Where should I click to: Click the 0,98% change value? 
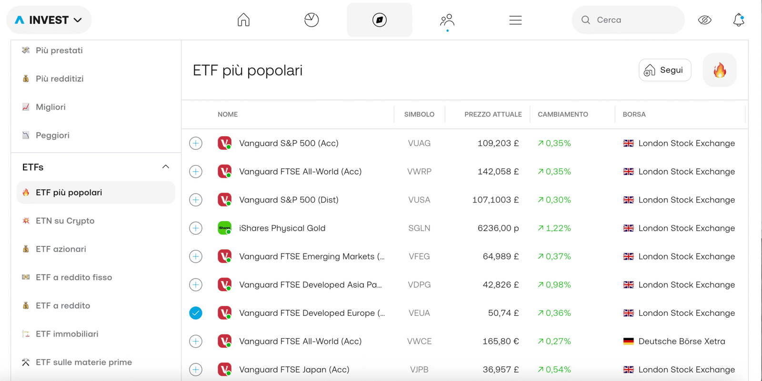pyautogui.click(x=554, y=285)
